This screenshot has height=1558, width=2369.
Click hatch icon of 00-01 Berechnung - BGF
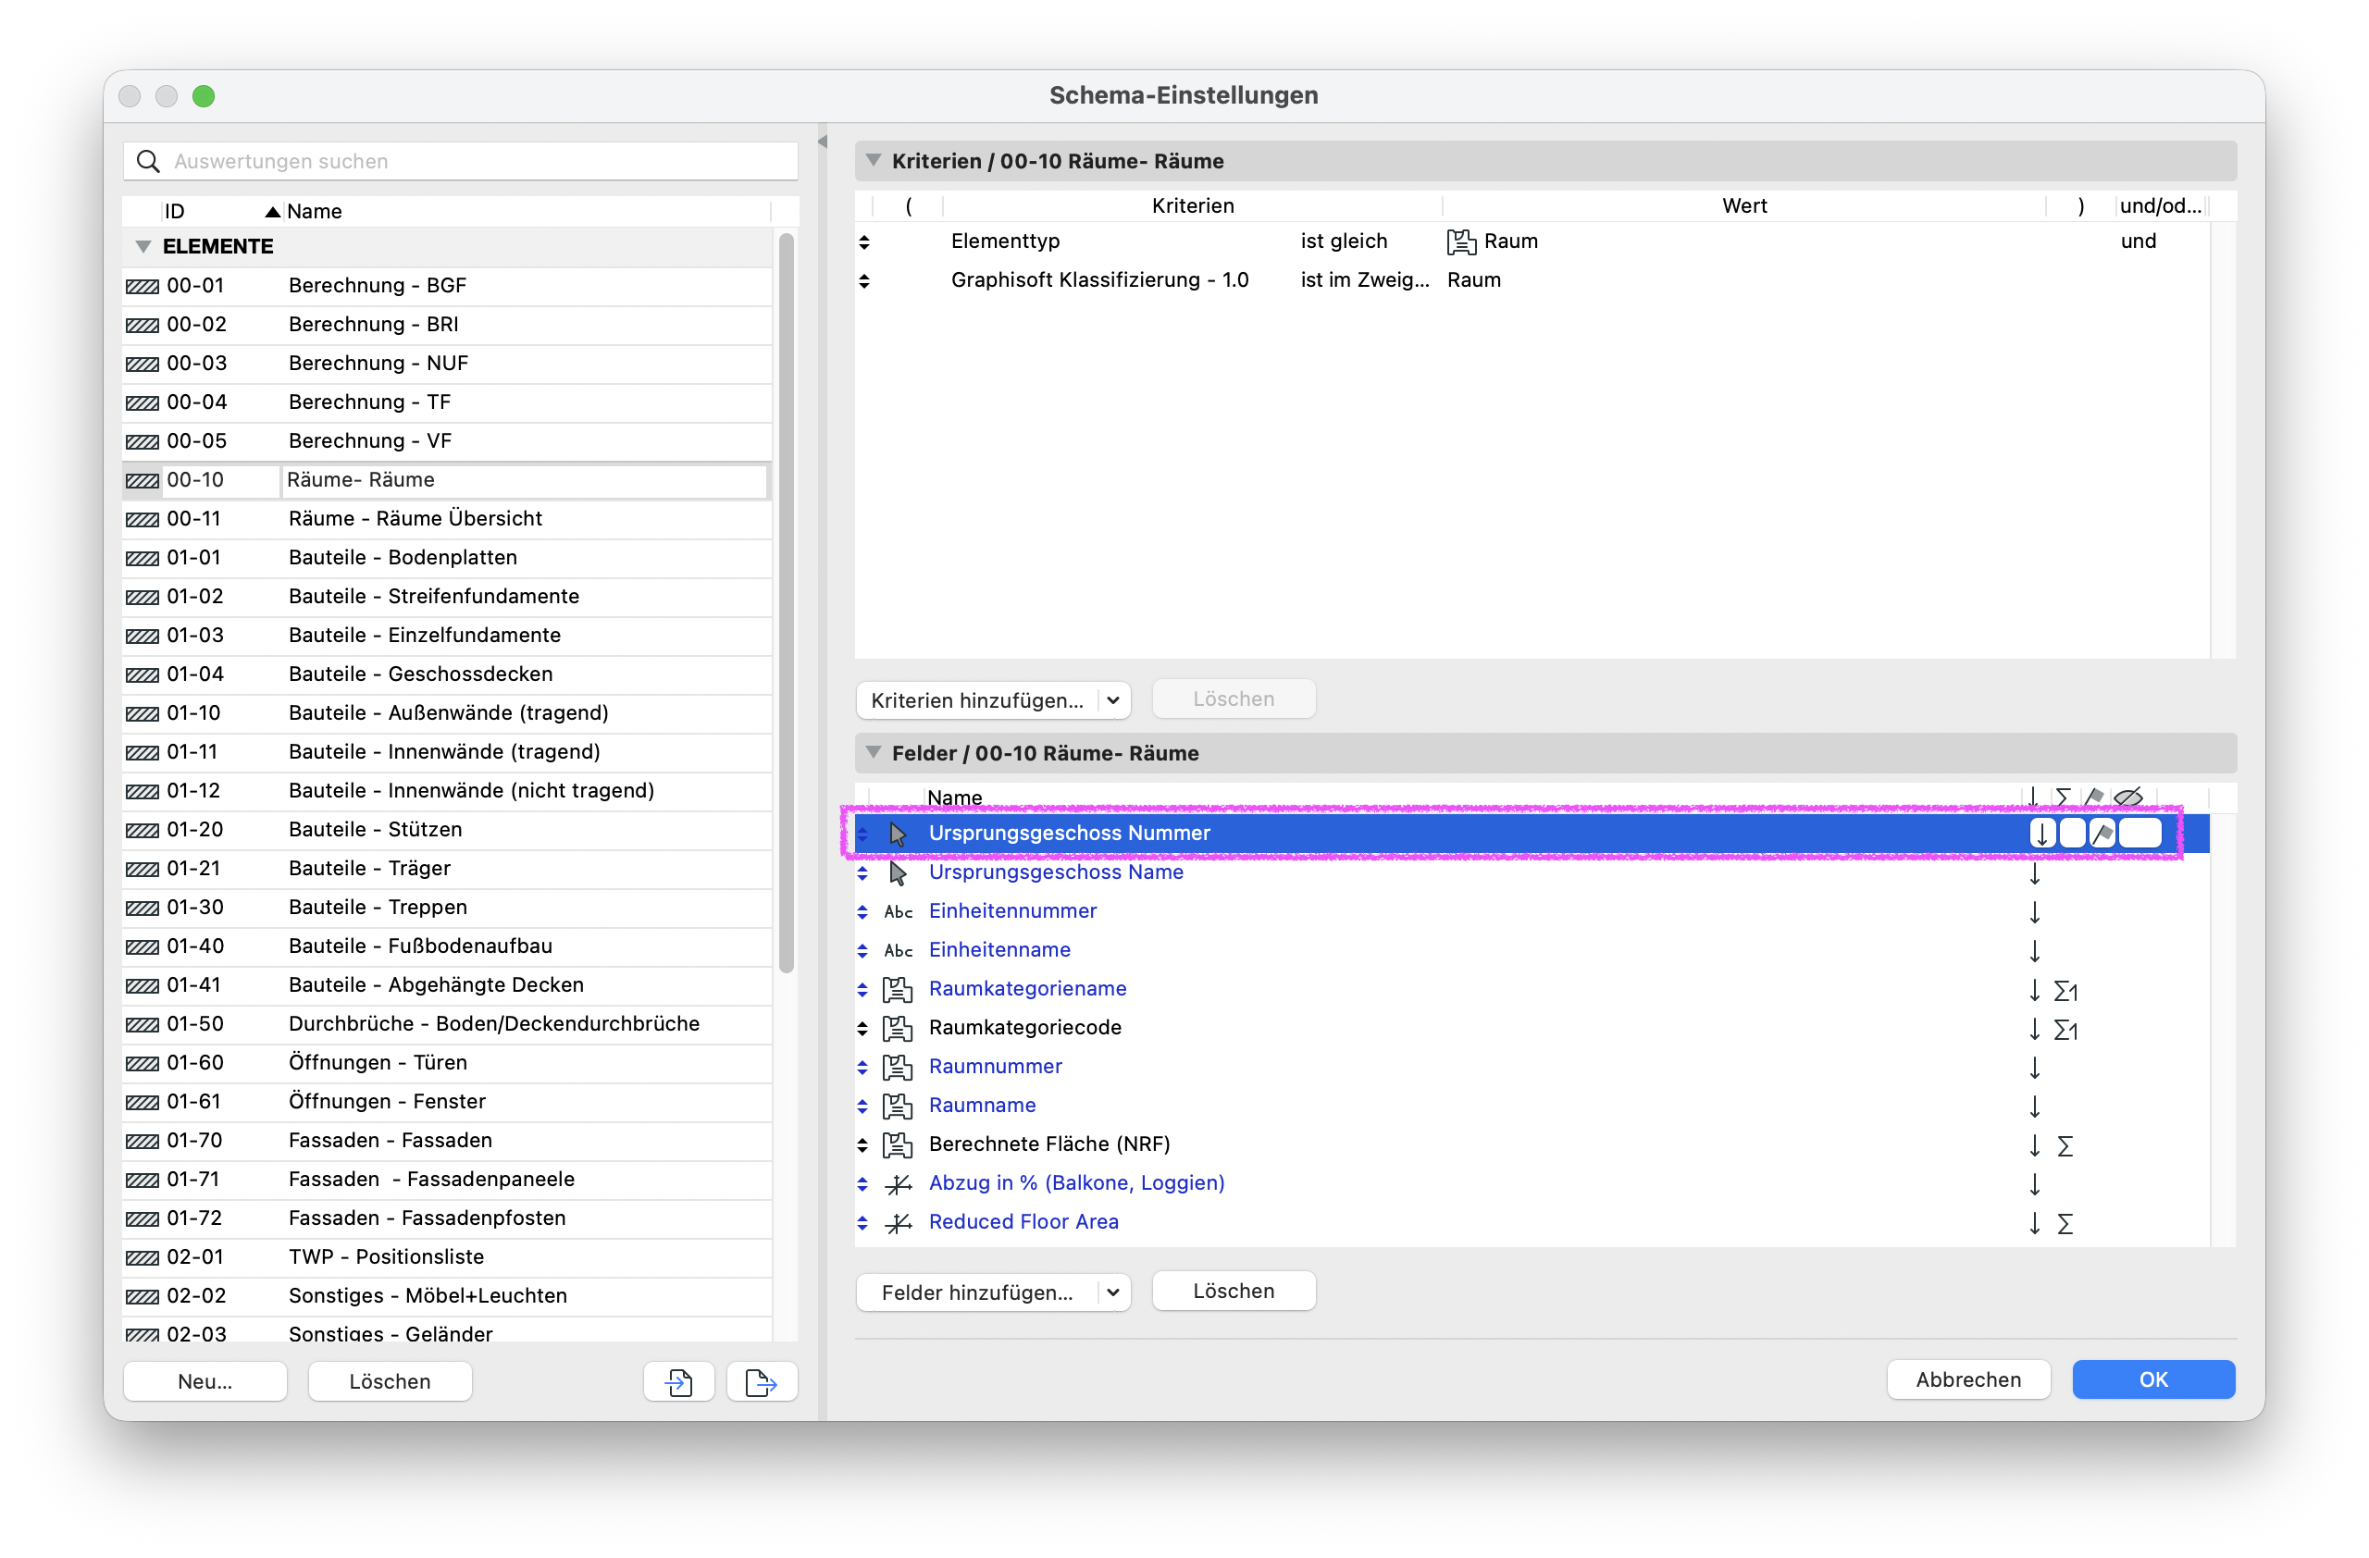[x=143, y=287]
